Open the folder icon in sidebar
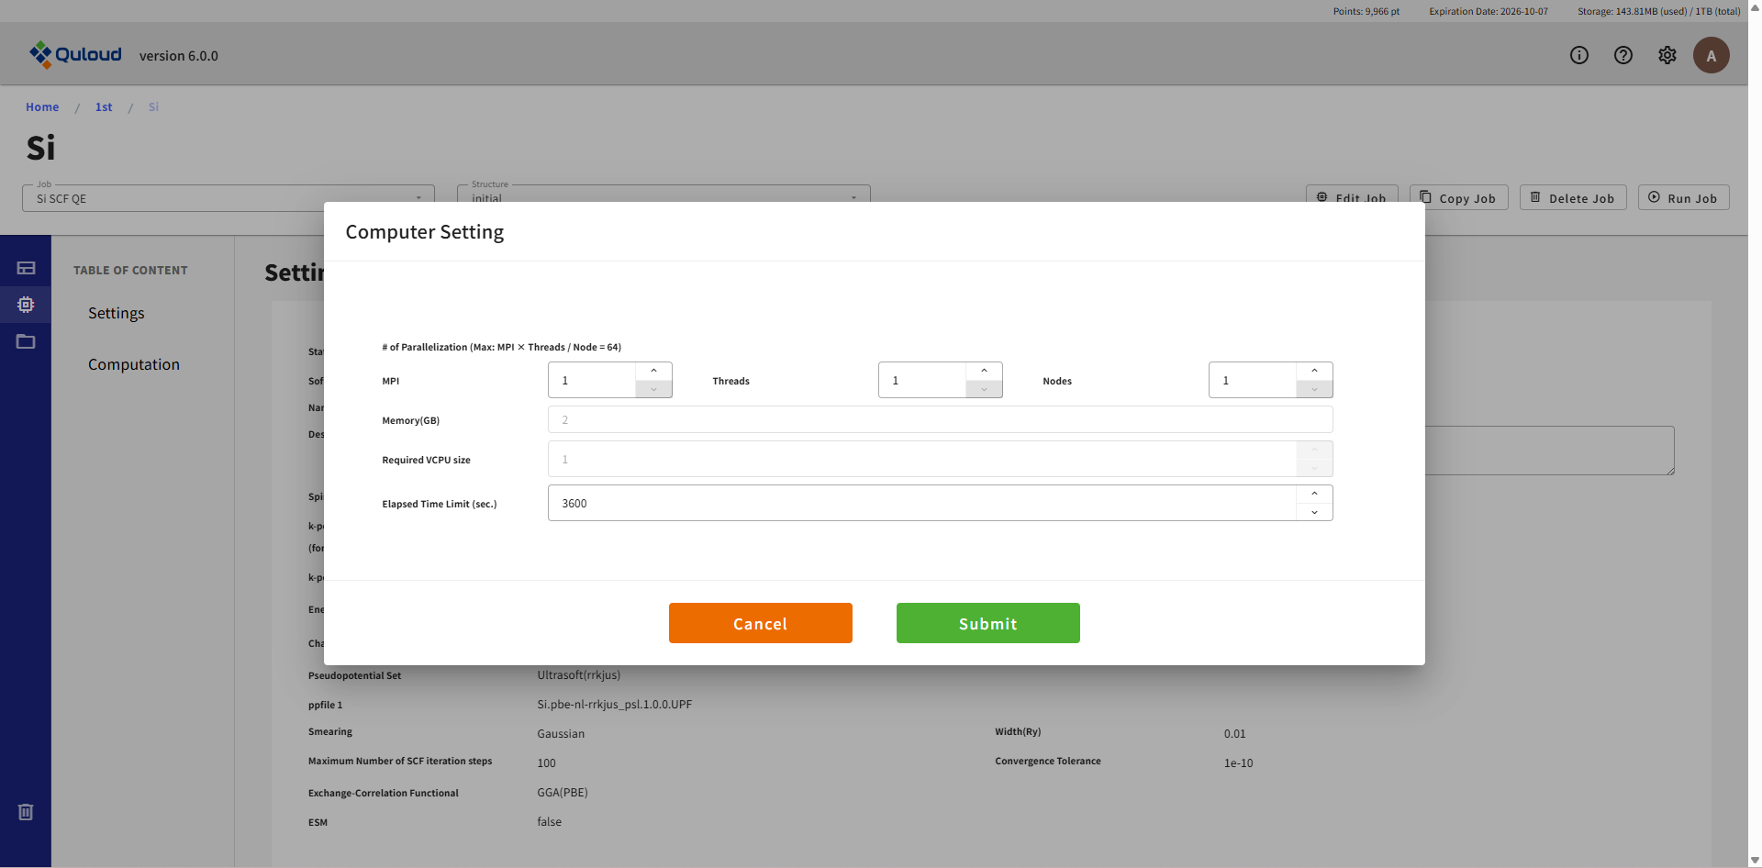This screenshot has height=868, width=1762. tap(26, 341)
